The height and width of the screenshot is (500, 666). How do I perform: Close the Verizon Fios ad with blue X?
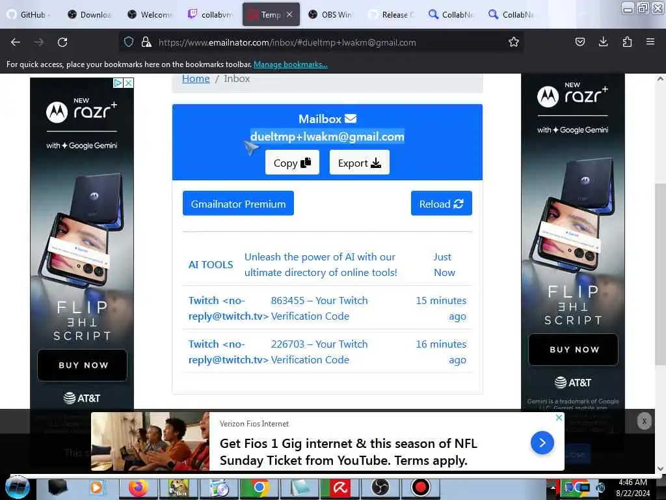pos(559,417)
